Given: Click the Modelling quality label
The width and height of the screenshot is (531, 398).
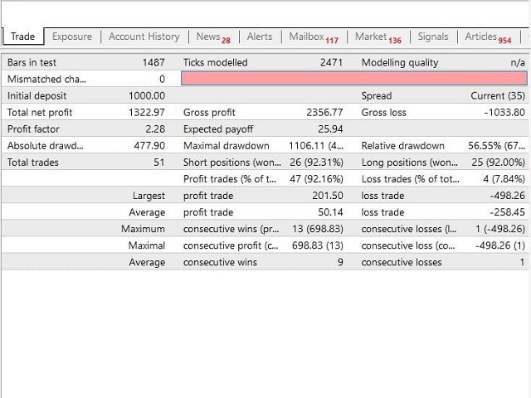Looking at the screenshot, I should [x=400, y=63].
